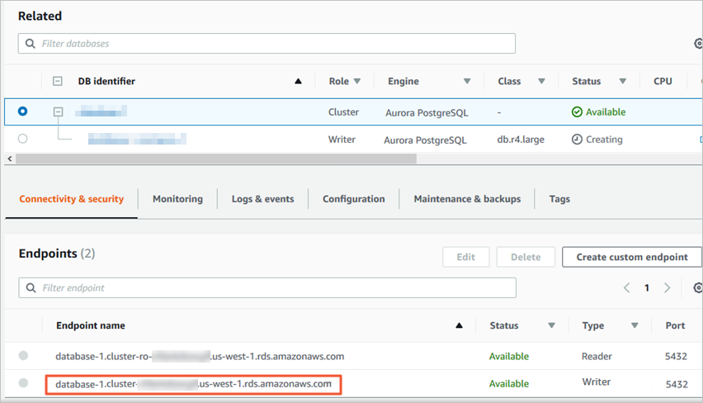Click the Filter endpoint search field
This screenshot has width=703, height=403.
tap(267, 287)
